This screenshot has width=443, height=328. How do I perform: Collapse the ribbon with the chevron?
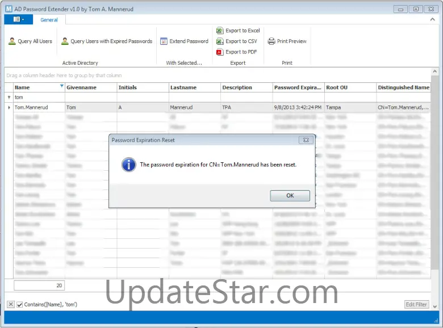point(432,19)
